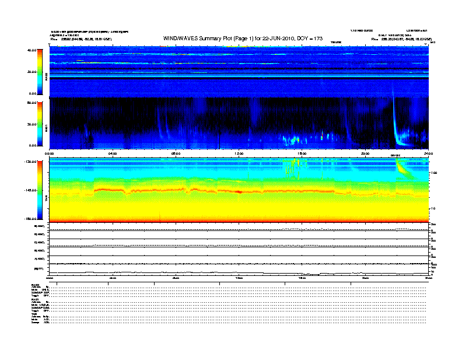Click the TNR vertical axis label
Image resolution: width=462 pixels, height=357 pixels.
(x=47, y=199)
